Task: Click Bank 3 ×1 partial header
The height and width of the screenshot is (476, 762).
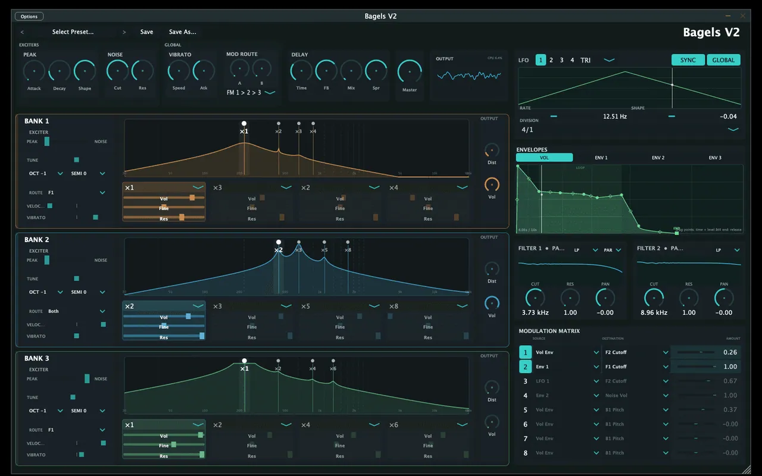Action: [x=164, y=425]
